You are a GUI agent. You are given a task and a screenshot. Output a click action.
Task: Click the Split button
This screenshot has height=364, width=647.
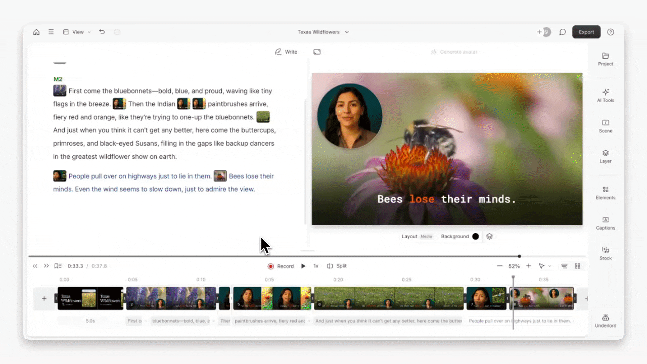point(337,266)
